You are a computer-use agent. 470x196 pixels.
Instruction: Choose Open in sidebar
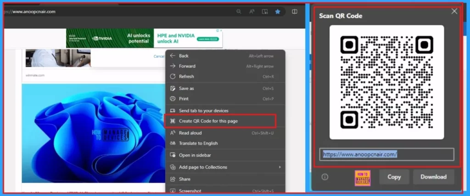[225, 155]
